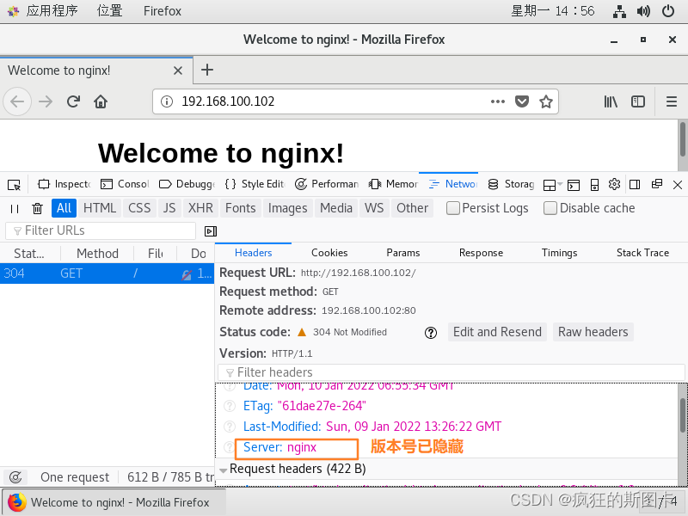The height and width of the screenshot is (516, 688).
Task: Open devtools settings gear
Action: [x=614, y=184]
